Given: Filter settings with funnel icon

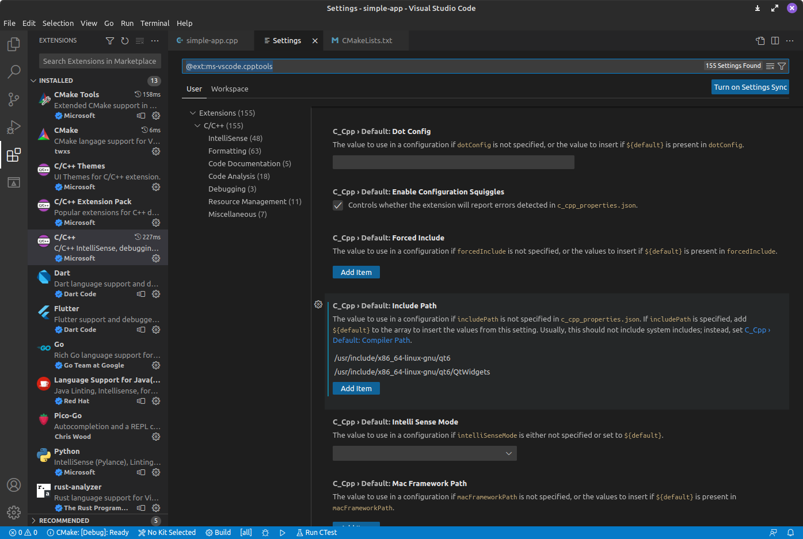Looking at the screenshot, I should tap(782, 66).
